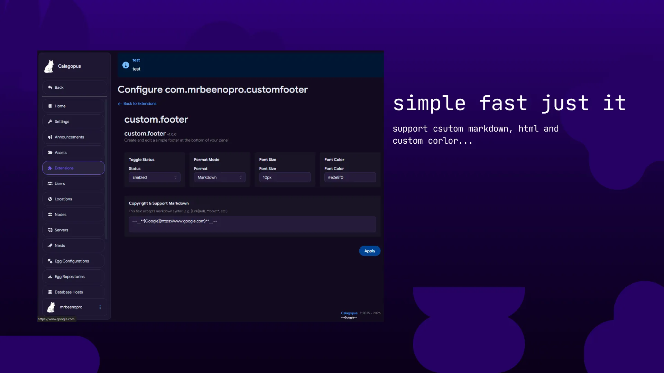The width and height of the screenshot is (664, 373).
Task: Click the Settings wrench icon
Action: 50,122
